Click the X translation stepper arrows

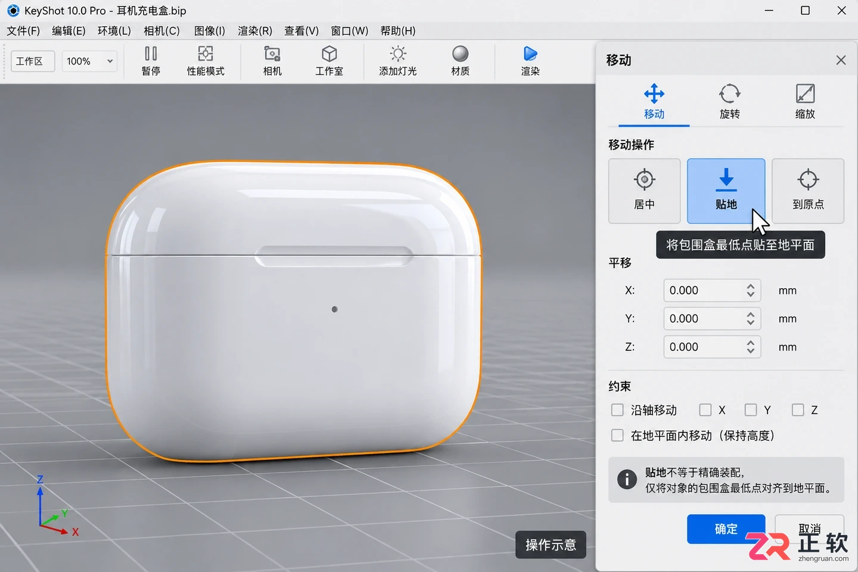coord(751,290)
